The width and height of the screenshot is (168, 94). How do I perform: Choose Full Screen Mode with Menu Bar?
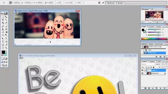[4, 62]
